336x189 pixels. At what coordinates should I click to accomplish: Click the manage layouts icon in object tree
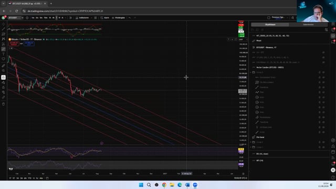326,30
